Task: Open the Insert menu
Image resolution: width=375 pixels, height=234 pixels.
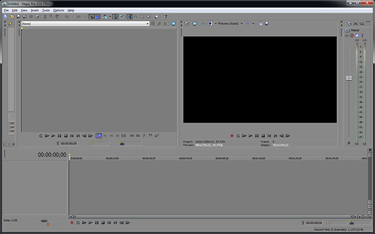Action: pyautogui.click(x=35, y=10)
